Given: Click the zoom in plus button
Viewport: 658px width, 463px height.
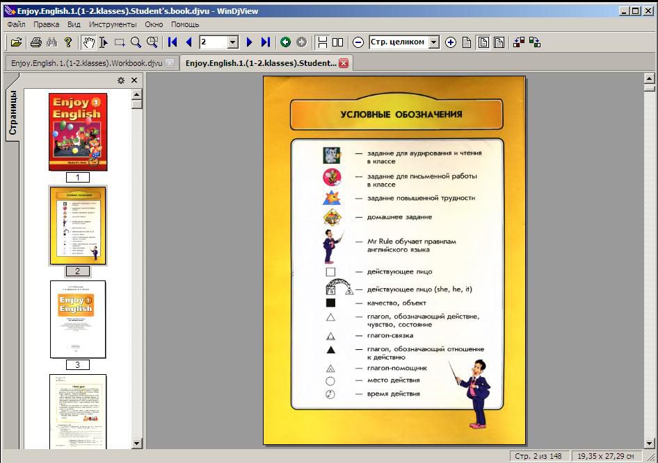Looking at the screenshot, I should [x=451, y=42].
